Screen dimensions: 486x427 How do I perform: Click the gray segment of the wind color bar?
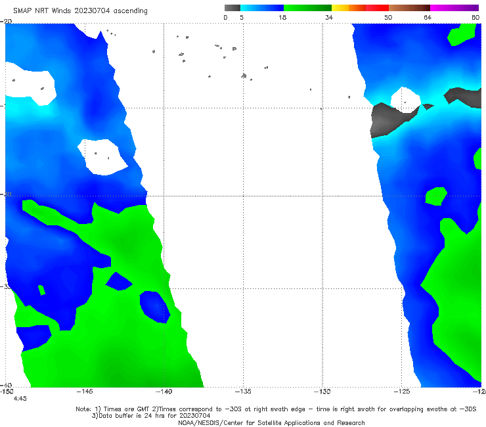232,8
